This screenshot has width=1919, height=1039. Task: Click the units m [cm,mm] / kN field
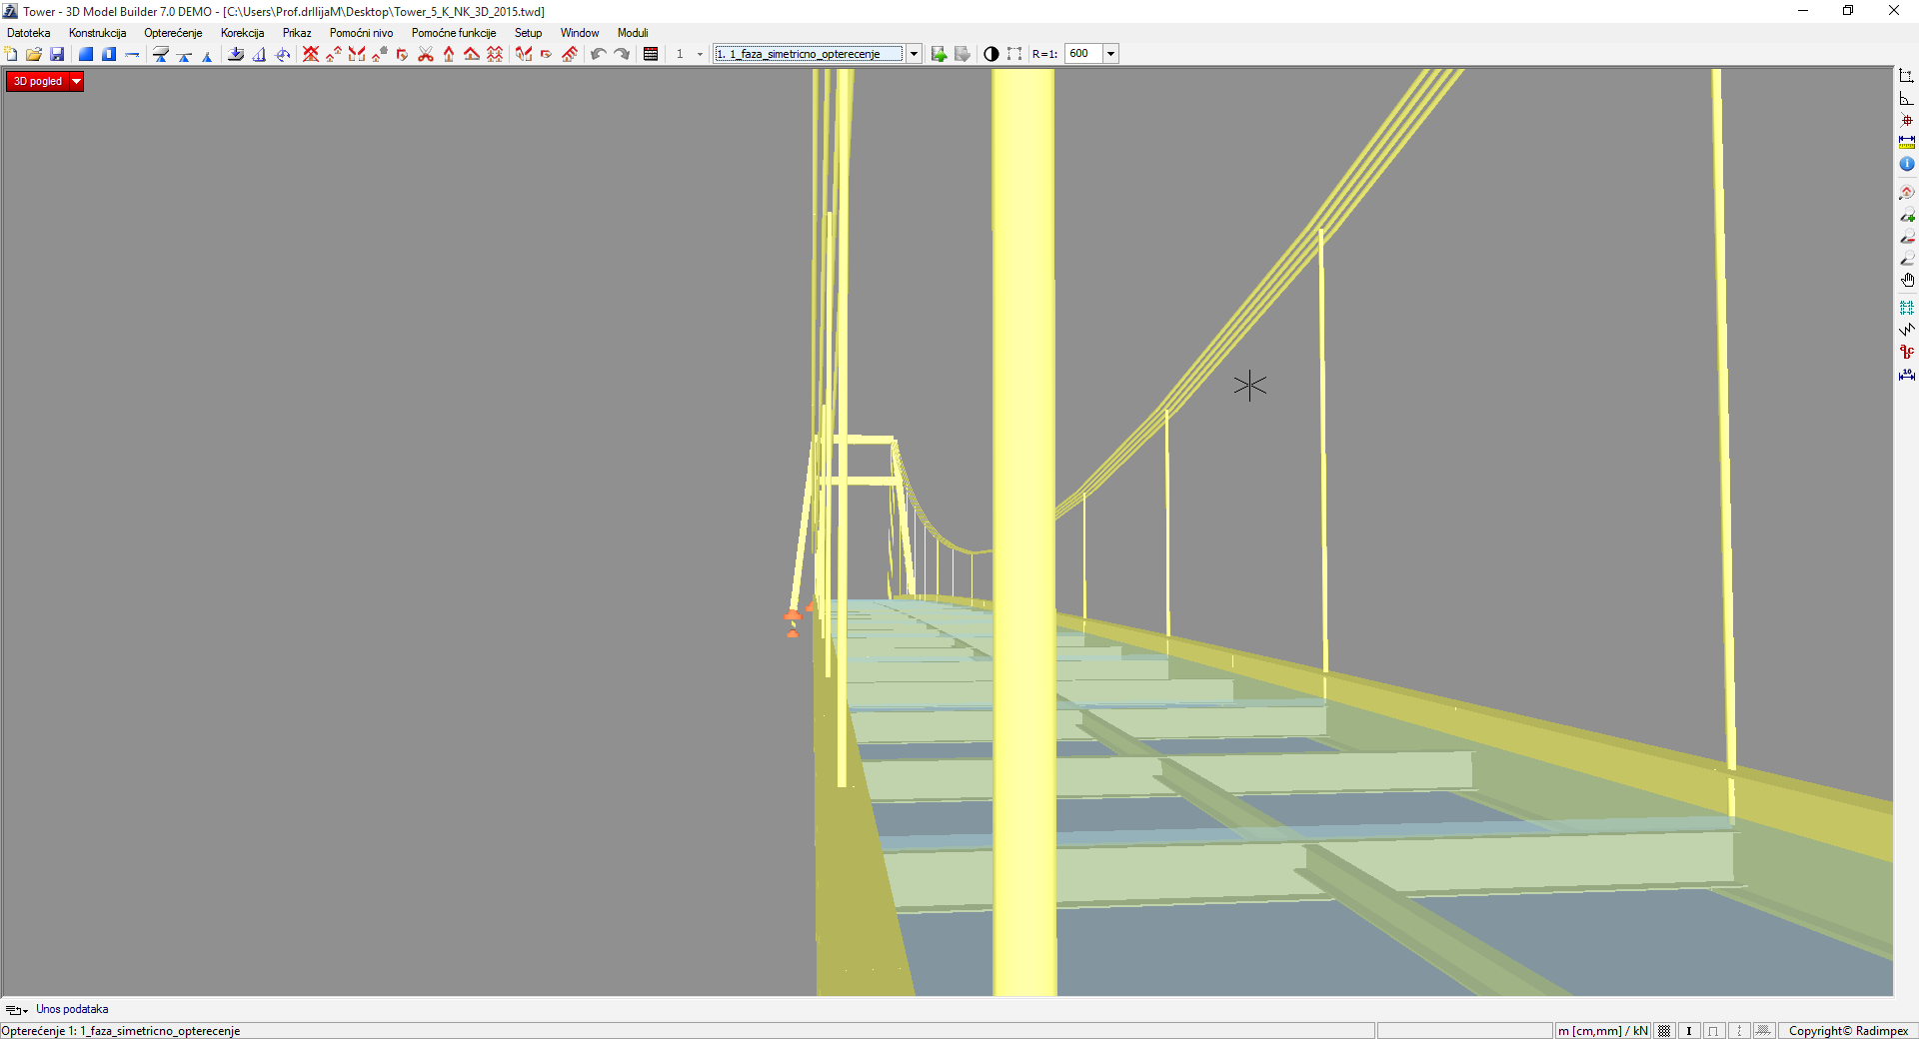[x=1602, y=1031]
